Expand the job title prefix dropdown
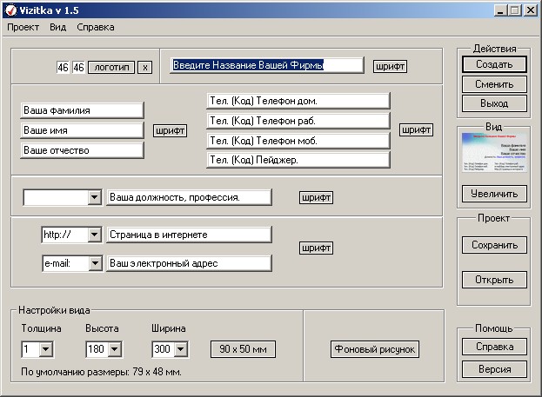542x397 pixels. (94, 198)
